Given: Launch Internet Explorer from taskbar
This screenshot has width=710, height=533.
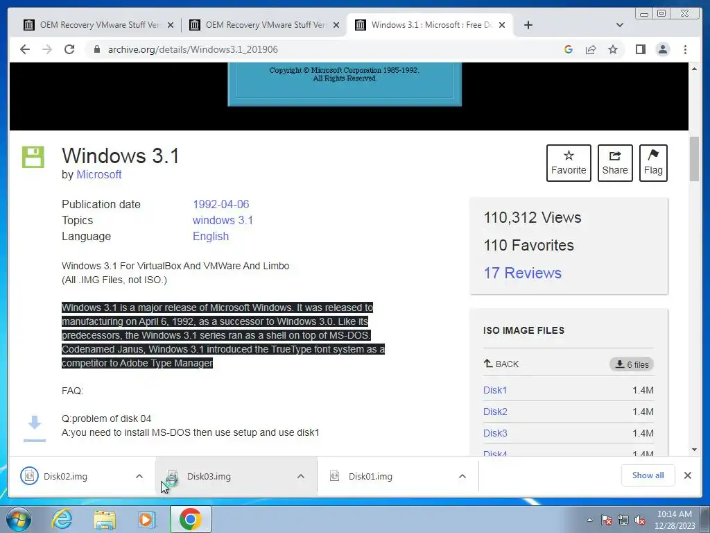Looking at the screenshot, I should coord(62,519).
